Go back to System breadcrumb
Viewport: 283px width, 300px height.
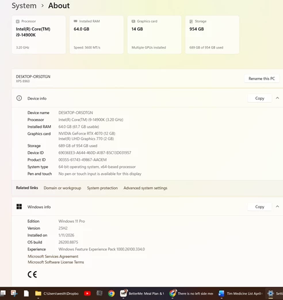click(x=24, y=6)
